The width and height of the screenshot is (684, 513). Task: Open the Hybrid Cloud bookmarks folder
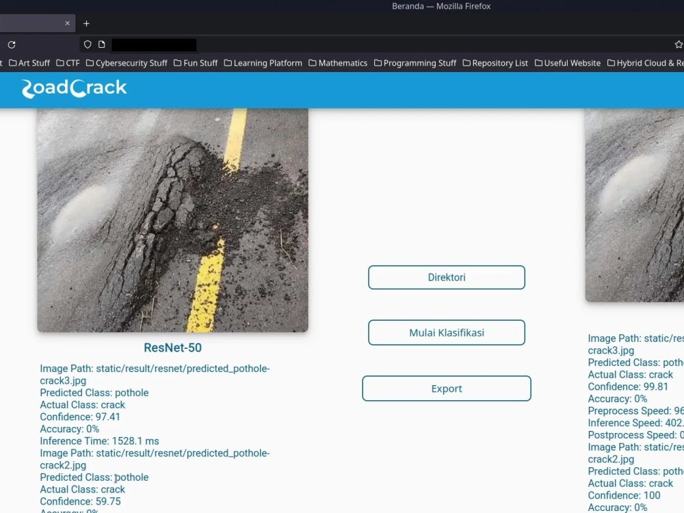[x=646, y=63]
